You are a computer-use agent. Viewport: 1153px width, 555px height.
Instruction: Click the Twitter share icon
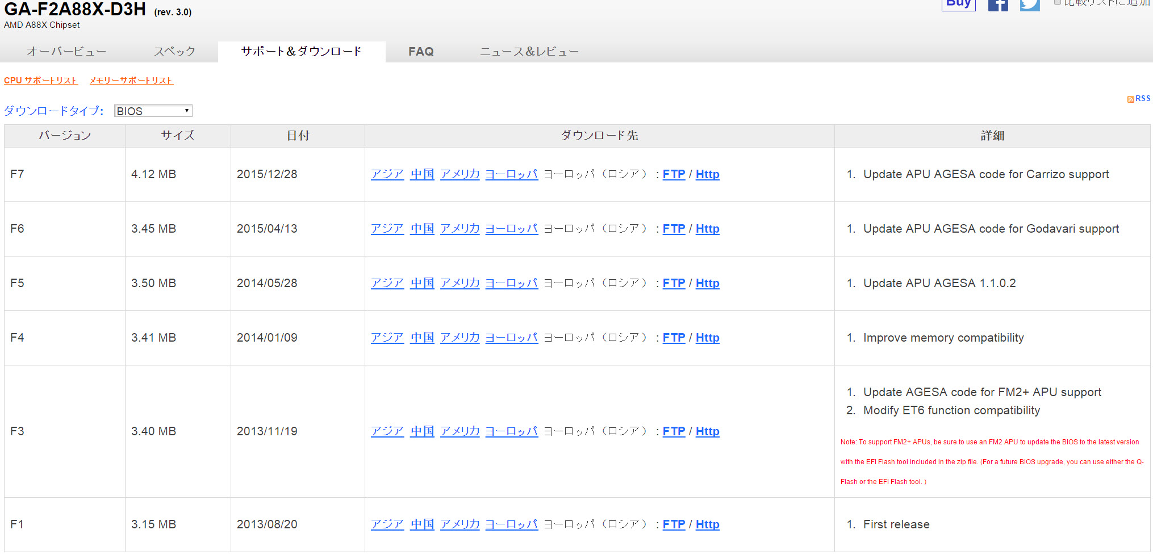(1030, 5)
